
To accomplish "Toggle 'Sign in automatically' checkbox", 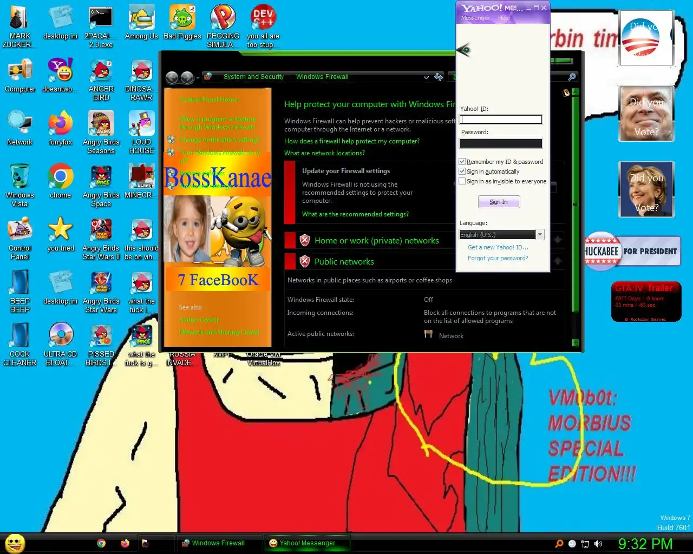I will [462, 171].
